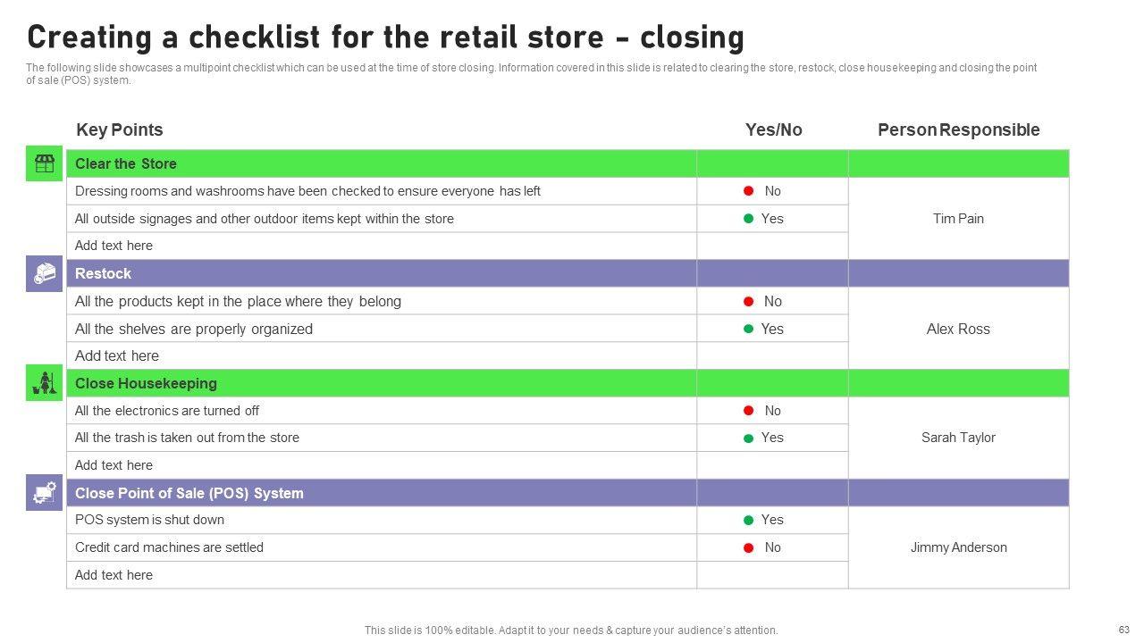Click green status dot for outside signages row

(x=749, y=219)
